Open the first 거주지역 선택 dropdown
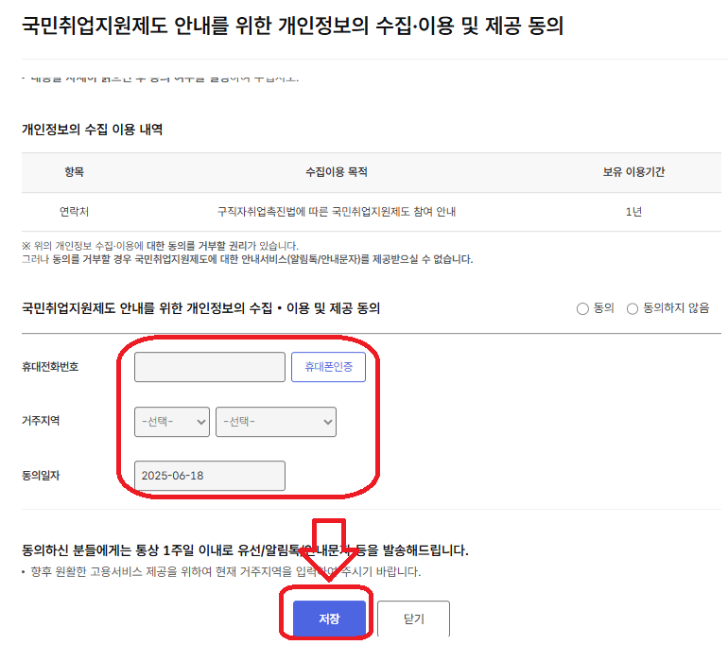 click(172, 422)
